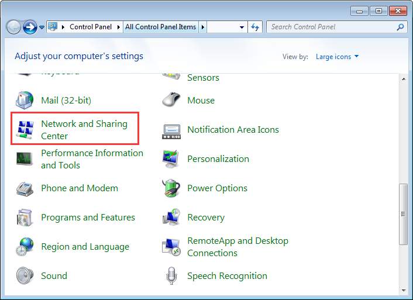Click the vertical scrollbar thumb
This screenshot has width=413, height=300.
(403, 214)
